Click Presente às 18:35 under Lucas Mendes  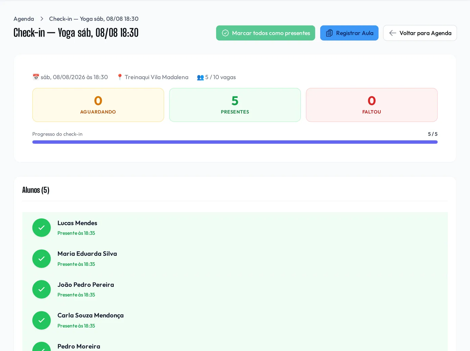[x=76, y=233]
